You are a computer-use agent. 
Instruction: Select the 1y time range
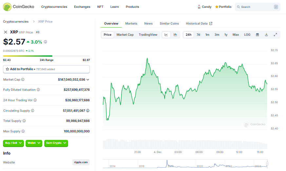click(x=226, y=35)
